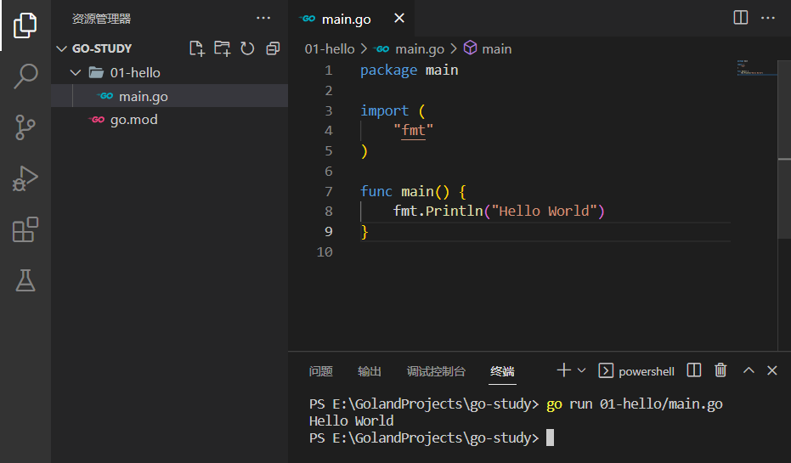
Task: Open the Testing flask view
Action: (25, 280)
